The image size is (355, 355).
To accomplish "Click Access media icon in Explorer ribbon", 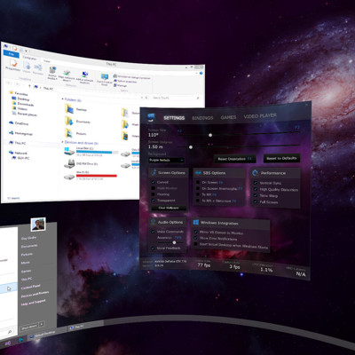I will [52, 71].
